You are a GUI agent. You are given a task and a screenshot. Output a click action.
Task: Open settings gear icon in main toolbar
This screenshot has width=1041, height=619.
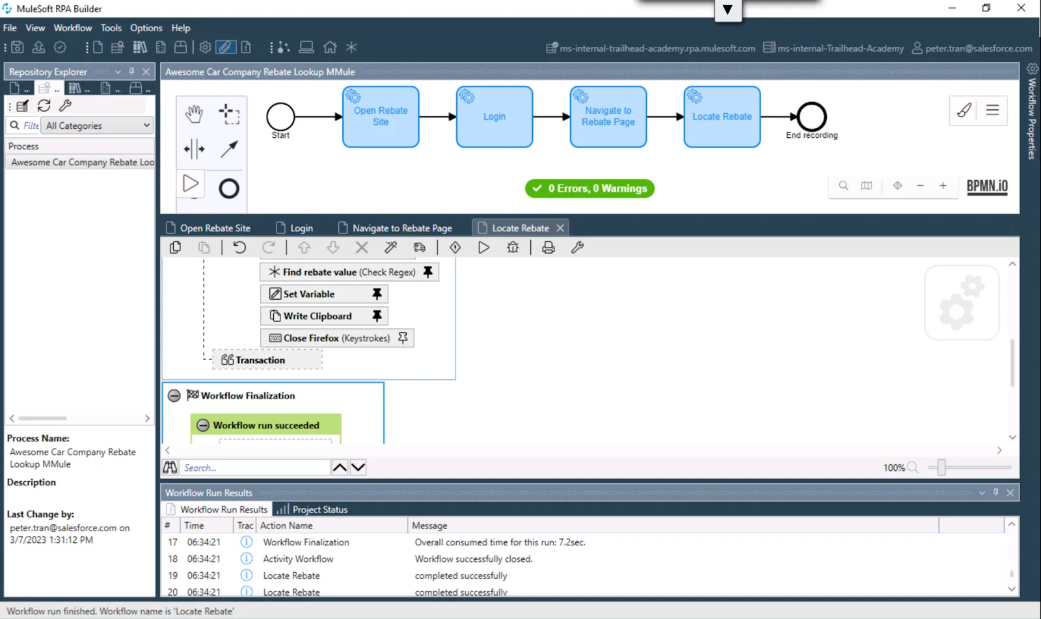click(x=205, y=47)
